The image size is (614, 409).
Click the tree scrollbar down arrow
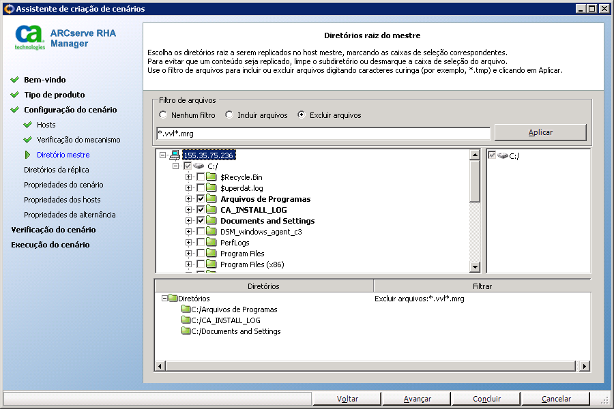[475, 267]
